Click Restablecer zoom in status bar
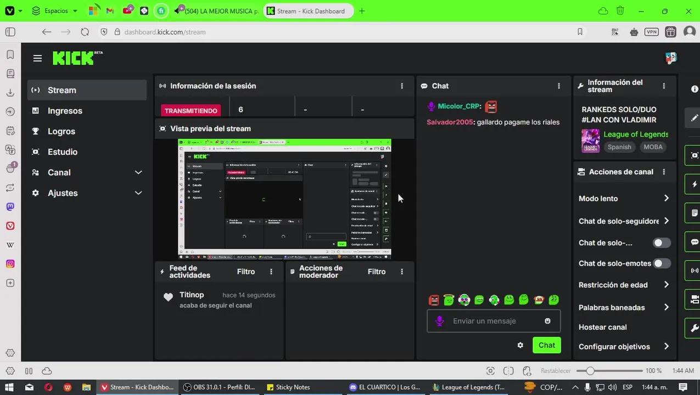Viewport: 700px width, 395px height. (x=556, y=371)
